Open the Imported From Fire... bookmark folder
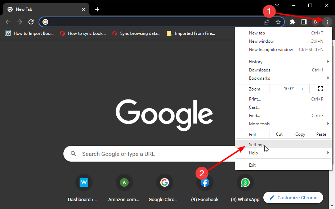This screenshot has width=335, height=209. click(x=191, y=33)
